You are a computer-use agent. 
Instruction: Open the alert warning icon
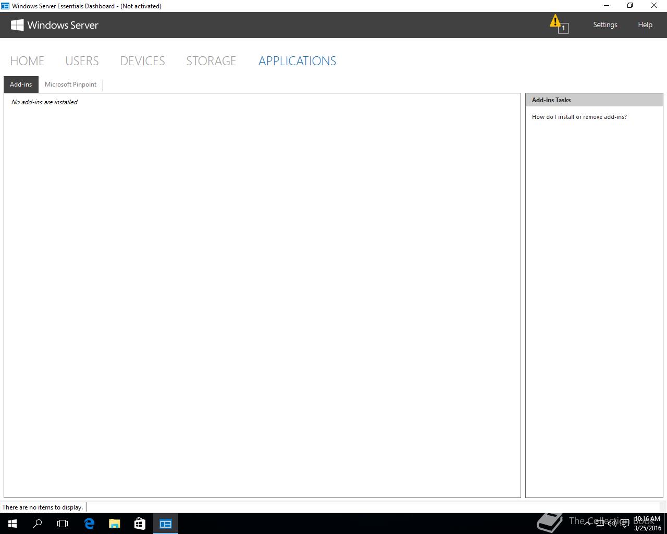tap(559, 24)
